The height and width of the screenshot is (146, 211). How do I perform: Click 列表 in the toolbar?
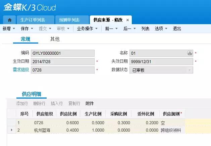click(145, 29)
